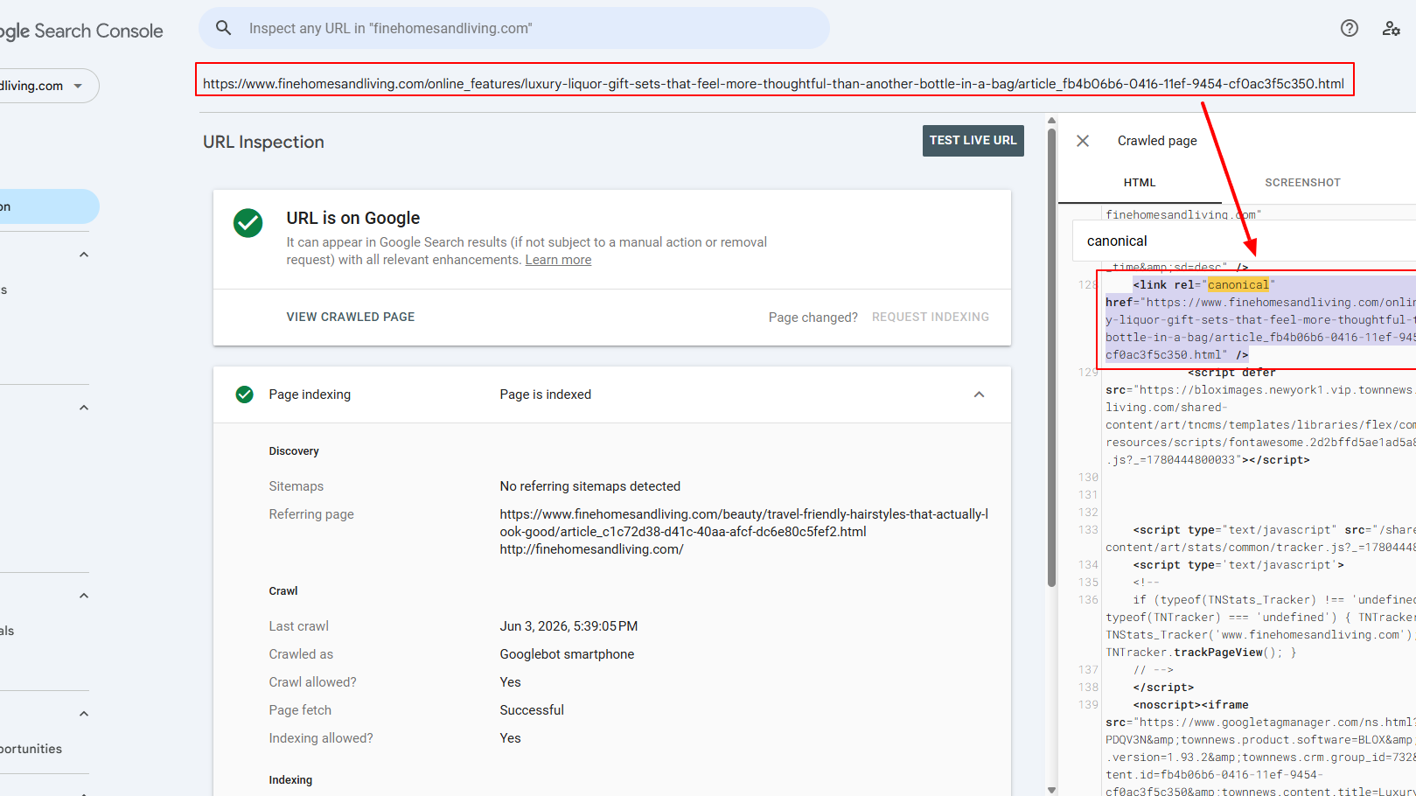The width and height of the screenshot is (1416, 796).
Task: Click the Search Console logo
Action: (81, 31)
